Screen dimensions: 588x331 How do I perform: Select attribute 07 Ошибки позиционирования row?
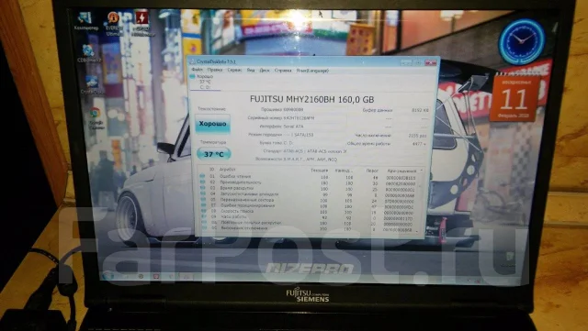[x=309, y=206]
